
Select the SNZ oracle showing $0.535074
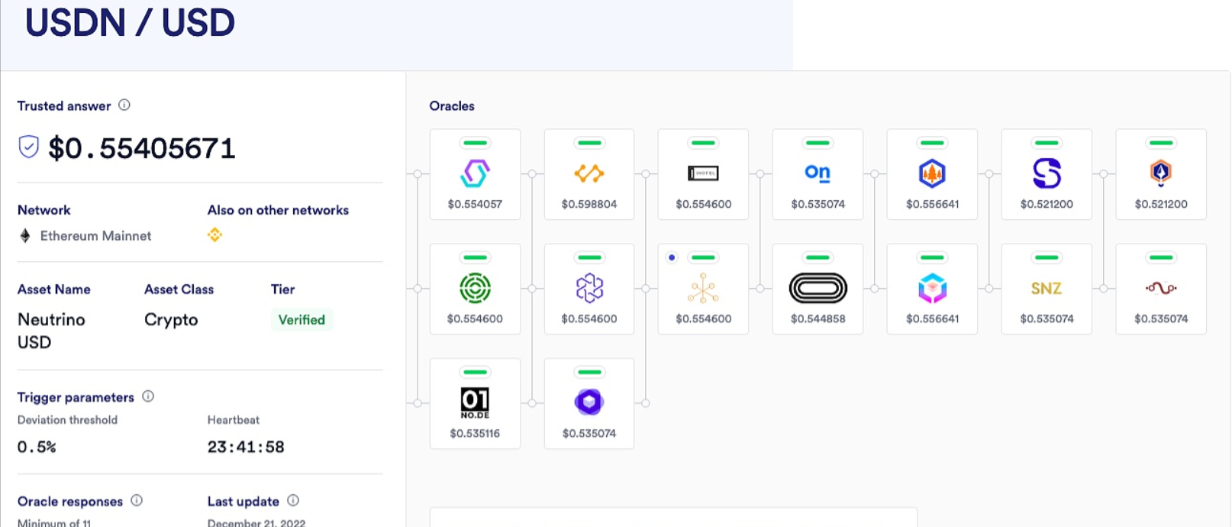coord(1046,289)
